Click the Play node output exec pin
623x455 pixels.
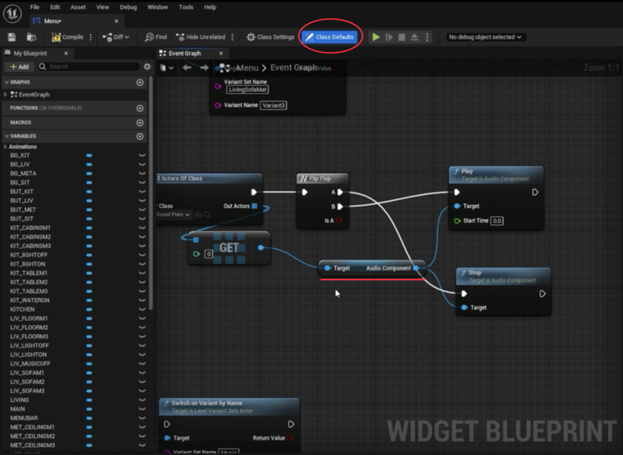click(535, 192)
